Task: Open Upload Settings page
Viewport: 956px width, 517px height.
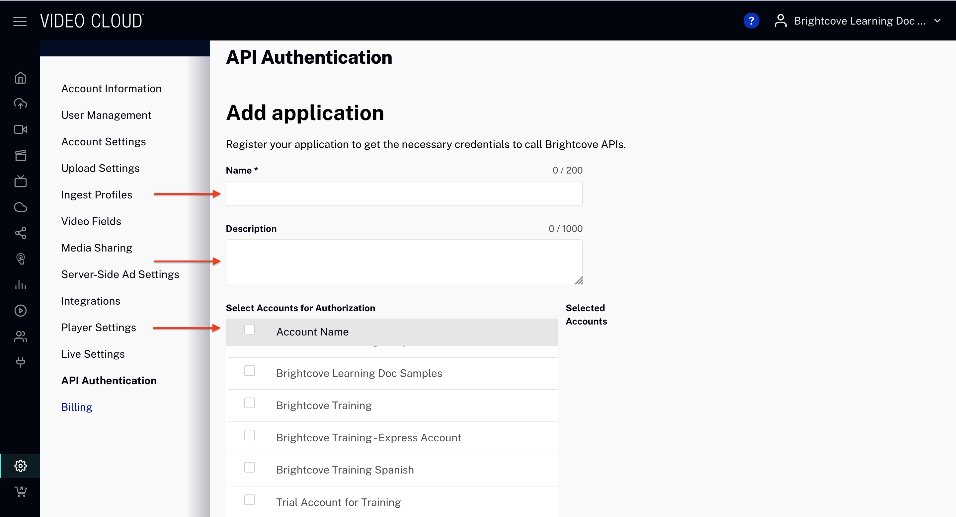Action: point(100,168)
